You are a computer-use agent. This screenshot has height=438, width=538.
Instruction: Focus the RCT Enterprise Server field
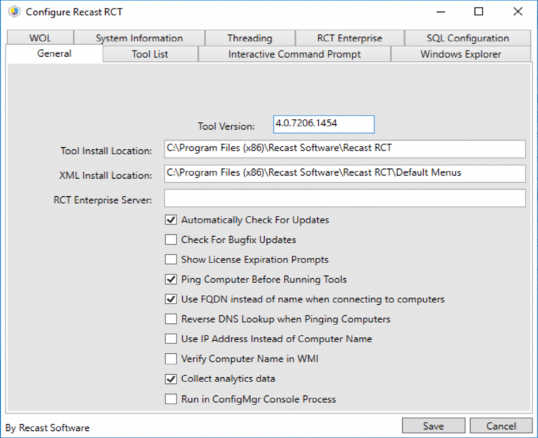coord(345,198)
